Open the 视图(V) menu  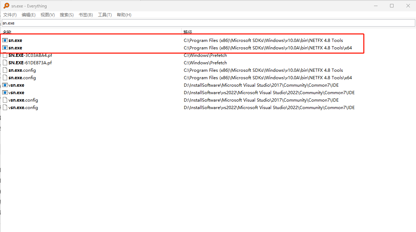tap(47, 15)
